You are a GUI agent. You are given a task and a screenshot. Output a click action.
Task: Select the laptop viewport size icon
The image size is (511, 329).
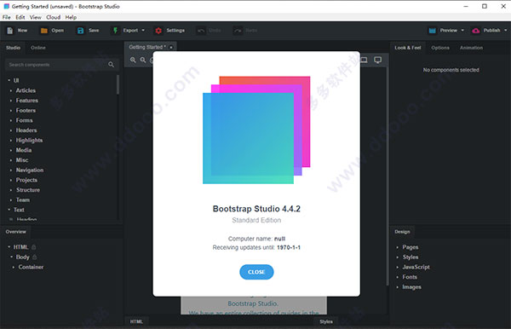point(364,60)
